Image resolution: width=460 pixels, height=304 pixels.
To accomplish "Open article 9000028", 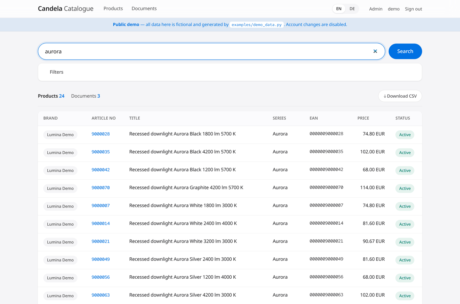I will click(x=100, y=134).
